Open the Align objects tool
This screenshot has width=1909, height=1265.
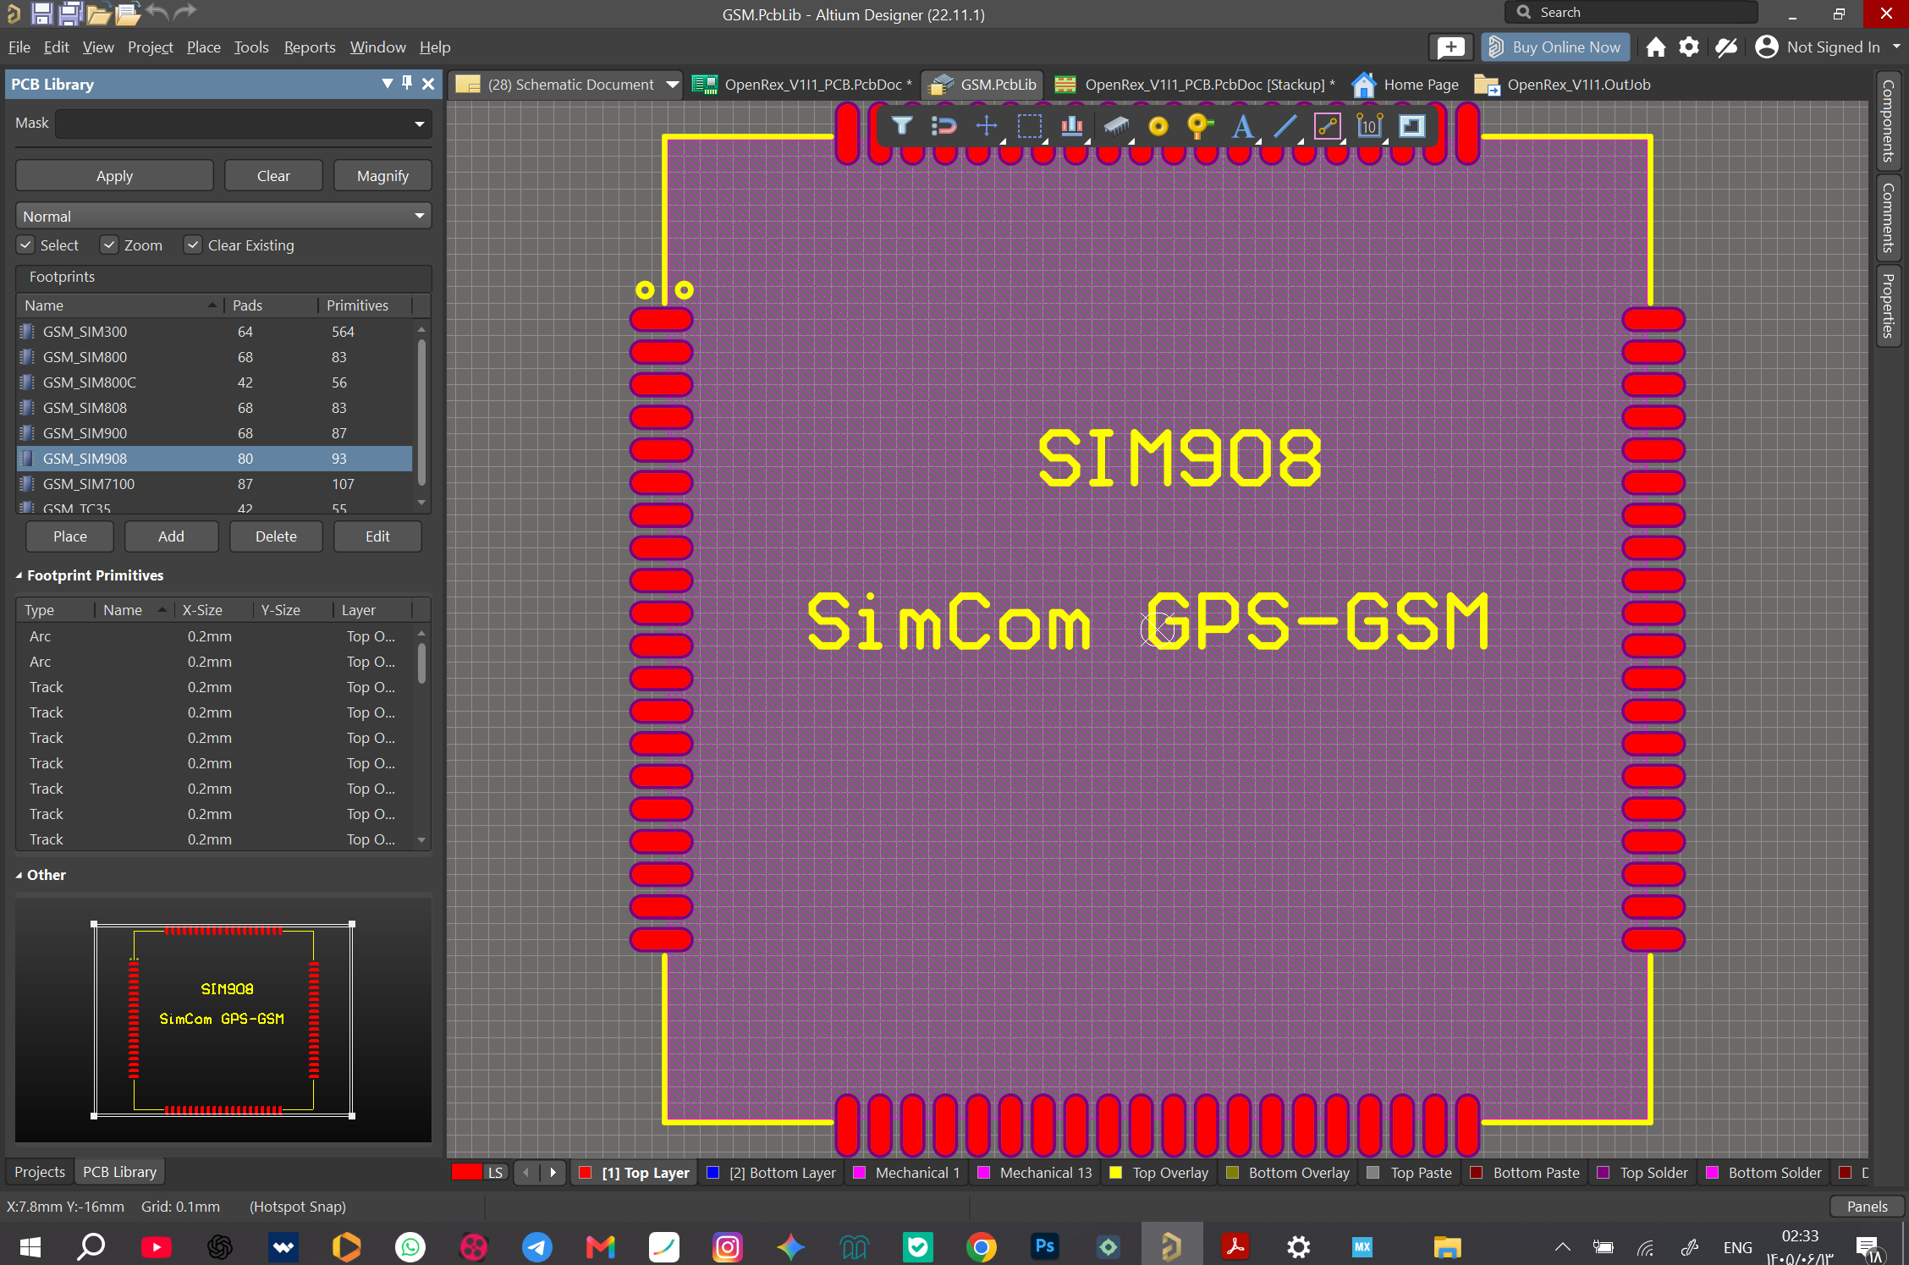pos(1072,126)
